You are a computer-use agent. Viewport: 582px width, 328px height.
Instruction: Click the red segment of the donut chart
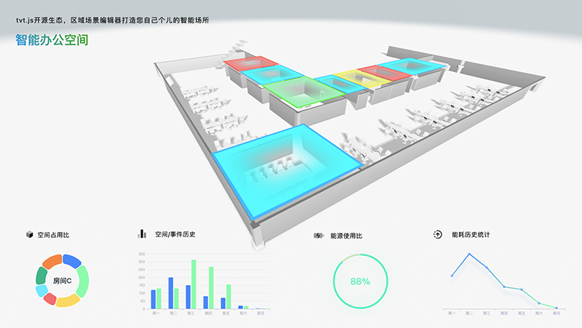pyautogui.click(x=50, y=299)
